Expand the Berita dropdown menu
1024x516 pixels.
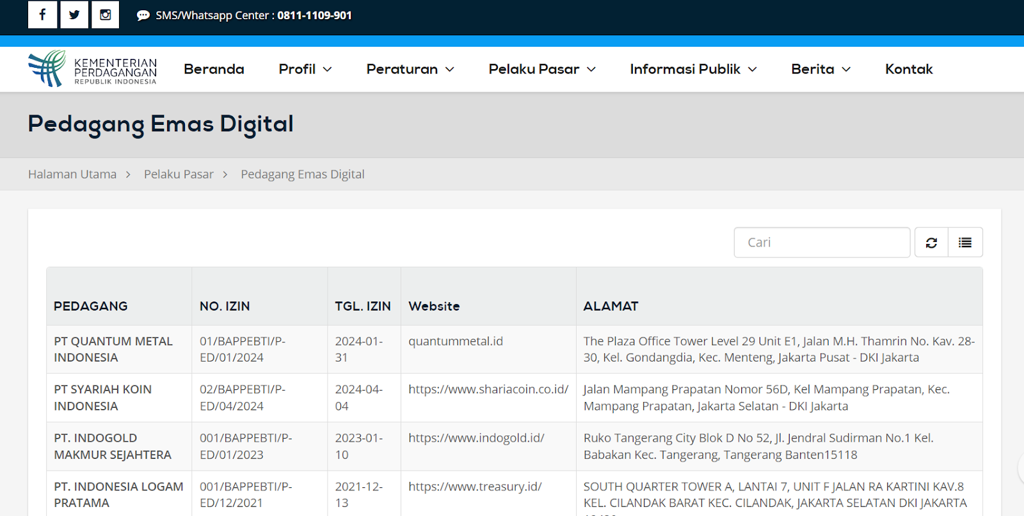pos(821,69)
